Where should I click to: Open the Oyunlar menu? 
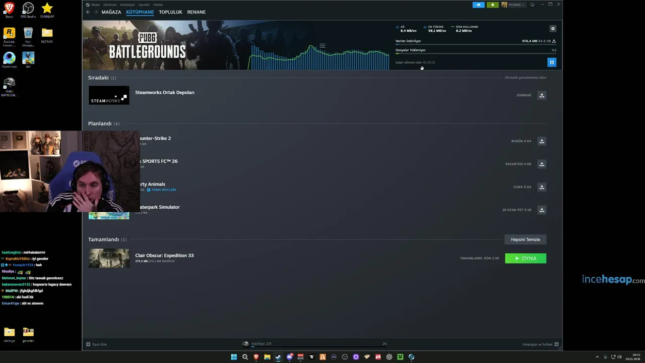click(x=144, y=5)
